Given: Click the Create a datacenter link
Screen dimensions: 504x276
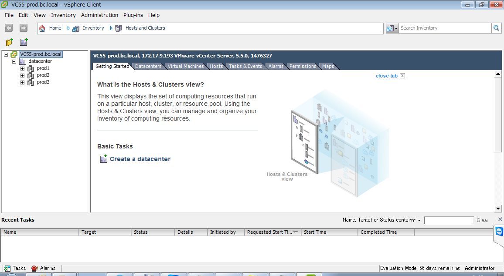Looking at the screenshot, I should (140, 159).
